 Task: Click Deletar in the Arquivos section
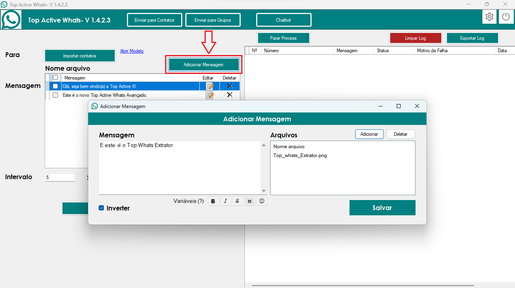click(401, 134)
